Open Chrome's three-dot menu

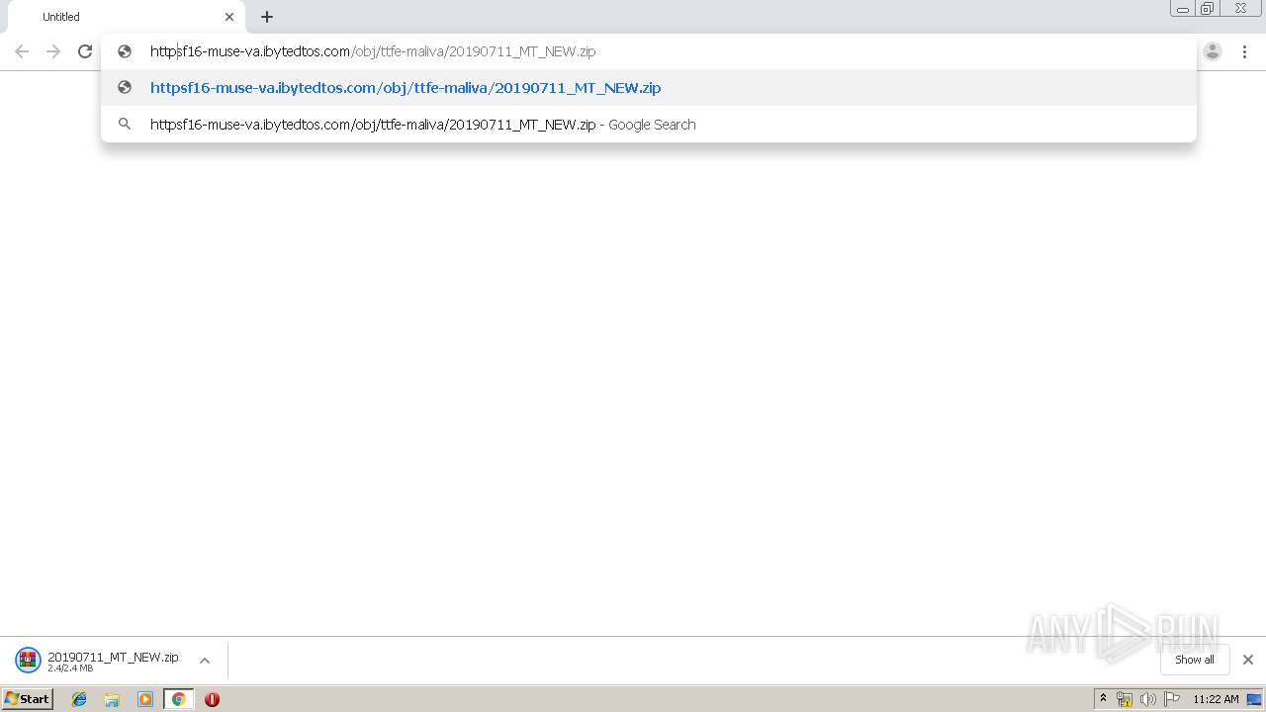click(x=1245, y=51)
